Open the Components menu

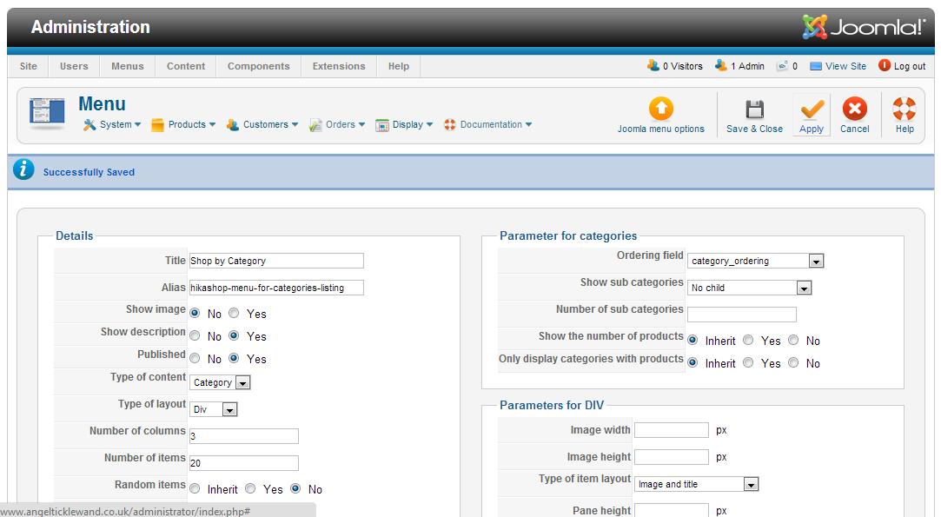[258, 66]
